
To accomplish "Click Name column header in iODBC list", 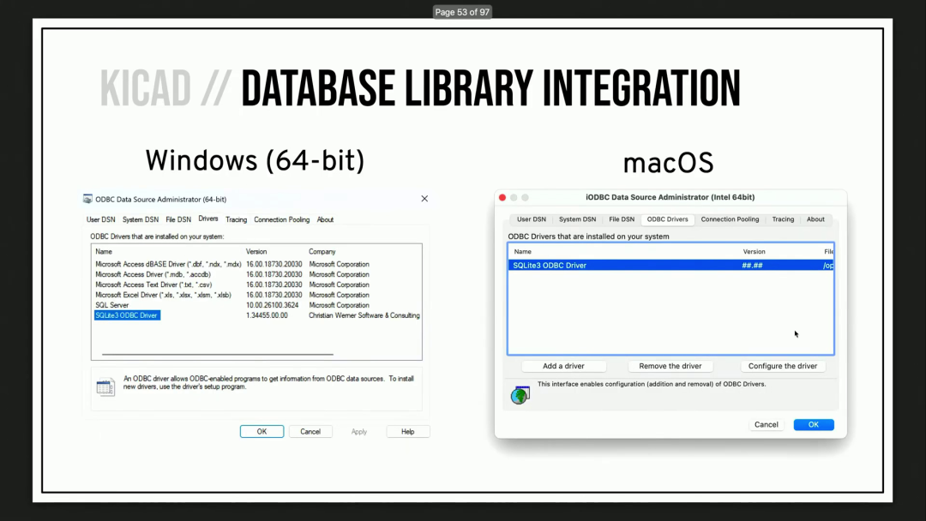I will 523,251.
